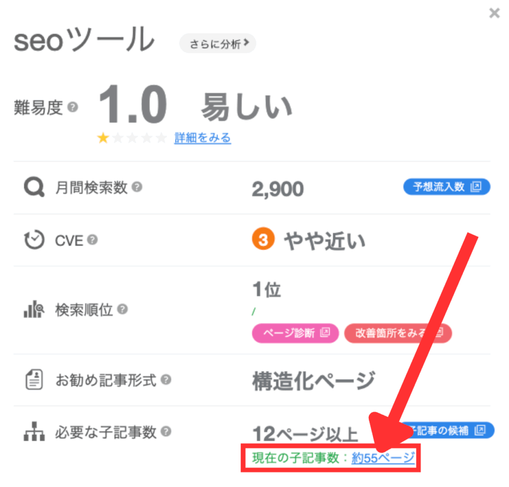This screenshot has width=509, height=487.
Task: Open the help tooltip for CVE
Action: pos(93,240)
